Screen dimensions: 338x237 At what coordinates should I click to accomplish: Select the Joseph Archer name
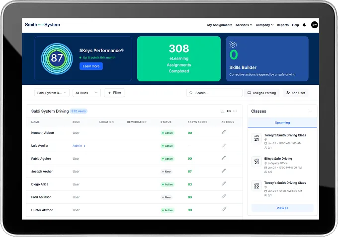(42, 172)
